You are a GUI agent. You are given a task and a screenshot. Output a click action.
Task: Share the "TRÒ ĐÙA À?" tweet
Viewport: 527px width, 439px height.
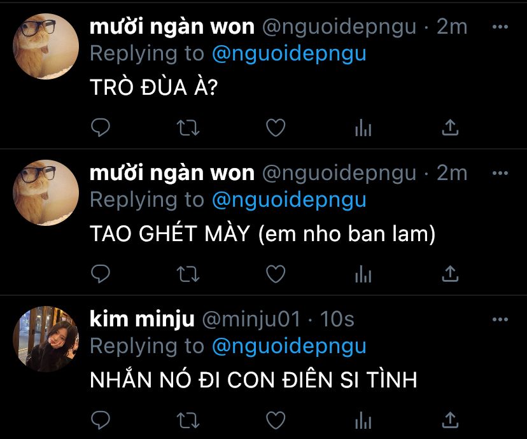pyautogui.click(x=451, y=127)
